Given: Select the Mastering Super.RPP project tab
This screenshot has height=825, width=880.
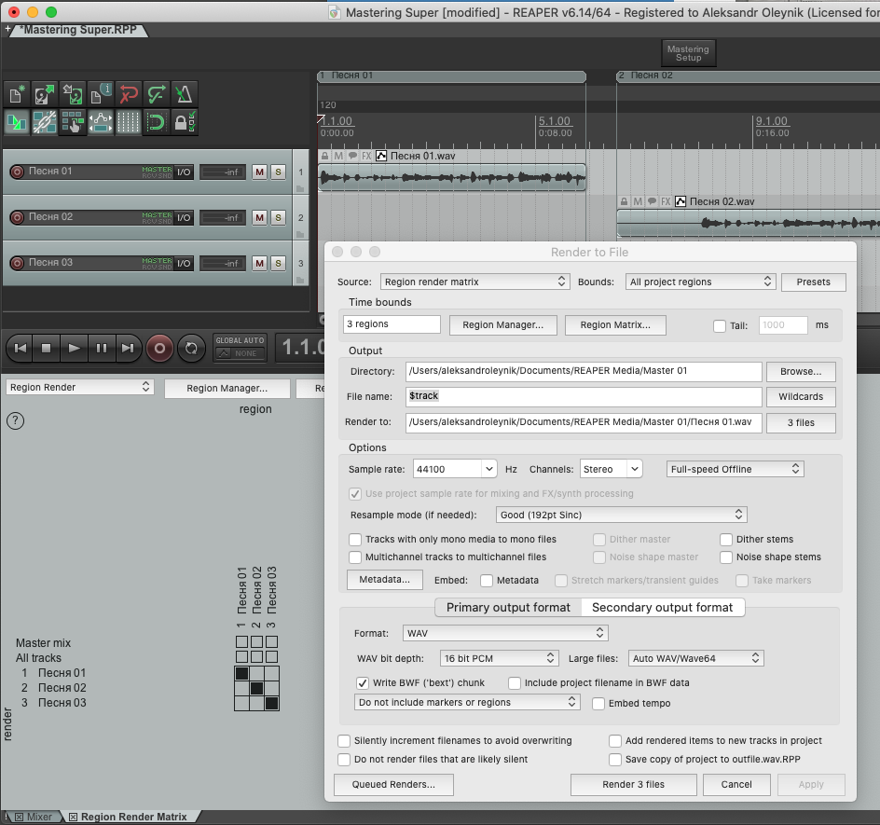Looking at the screenshot, I should [x=78, y=30].
